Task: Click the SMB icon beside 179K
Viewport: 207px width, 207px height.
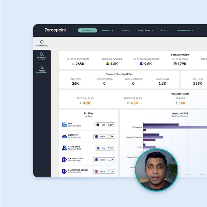Action: coord(175,64)
